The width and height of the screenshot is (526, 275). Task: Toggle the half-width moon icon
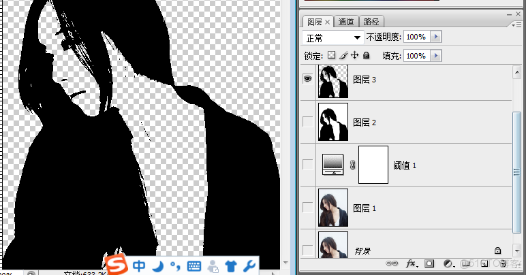point(157,266)
